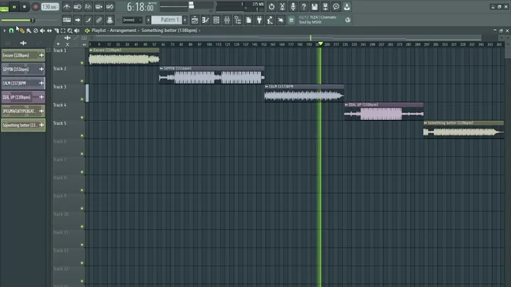511x287 pixels.
Task: Open help via the question mark icon
Action: coord(304,6)
